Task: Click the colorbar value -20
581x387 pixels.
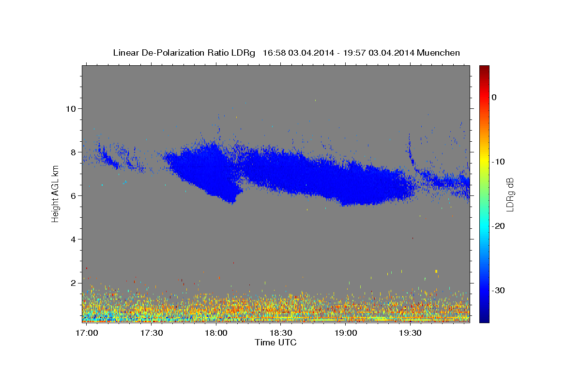Action: pos(498,226)
